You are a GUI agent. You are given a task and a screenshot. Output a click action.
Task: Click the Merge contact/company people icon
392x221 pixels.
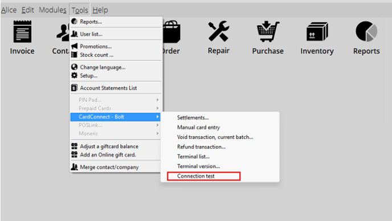point(74,167)
